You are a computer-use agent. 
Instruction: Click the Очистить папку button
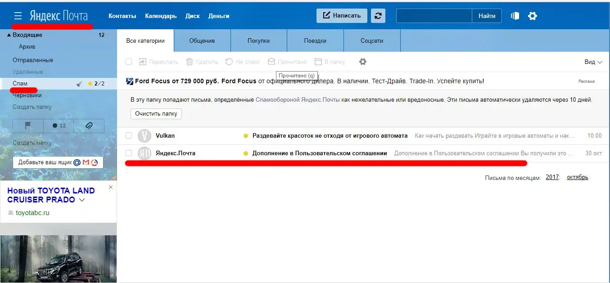click(156, 114)
